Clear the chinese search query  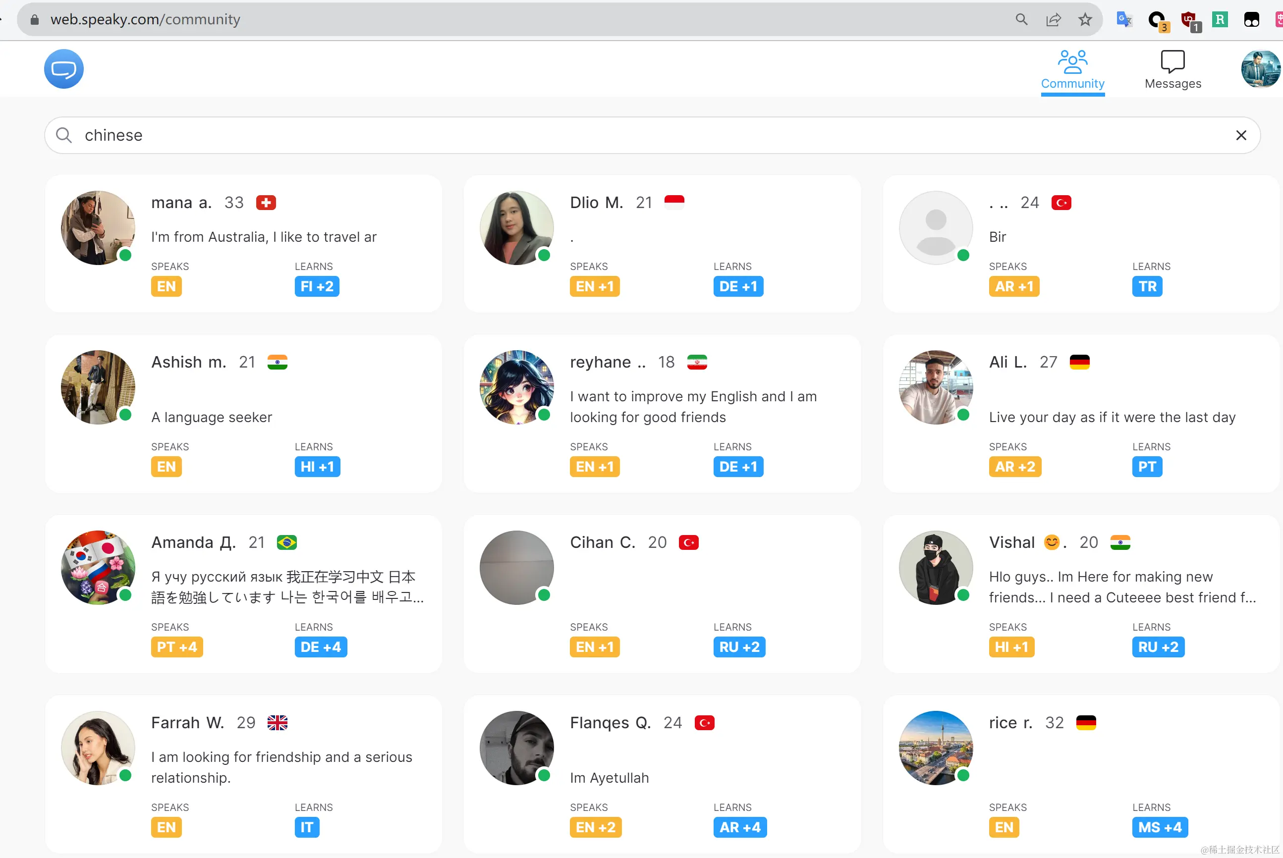coord(1241,135)
